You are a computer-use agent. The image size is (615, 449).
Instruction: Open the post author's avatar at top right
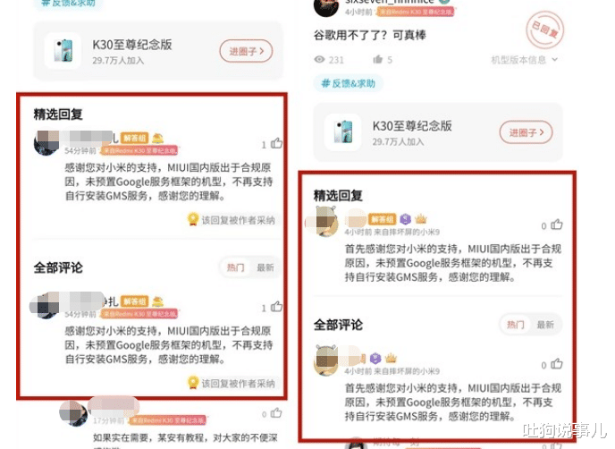[326, 6]
